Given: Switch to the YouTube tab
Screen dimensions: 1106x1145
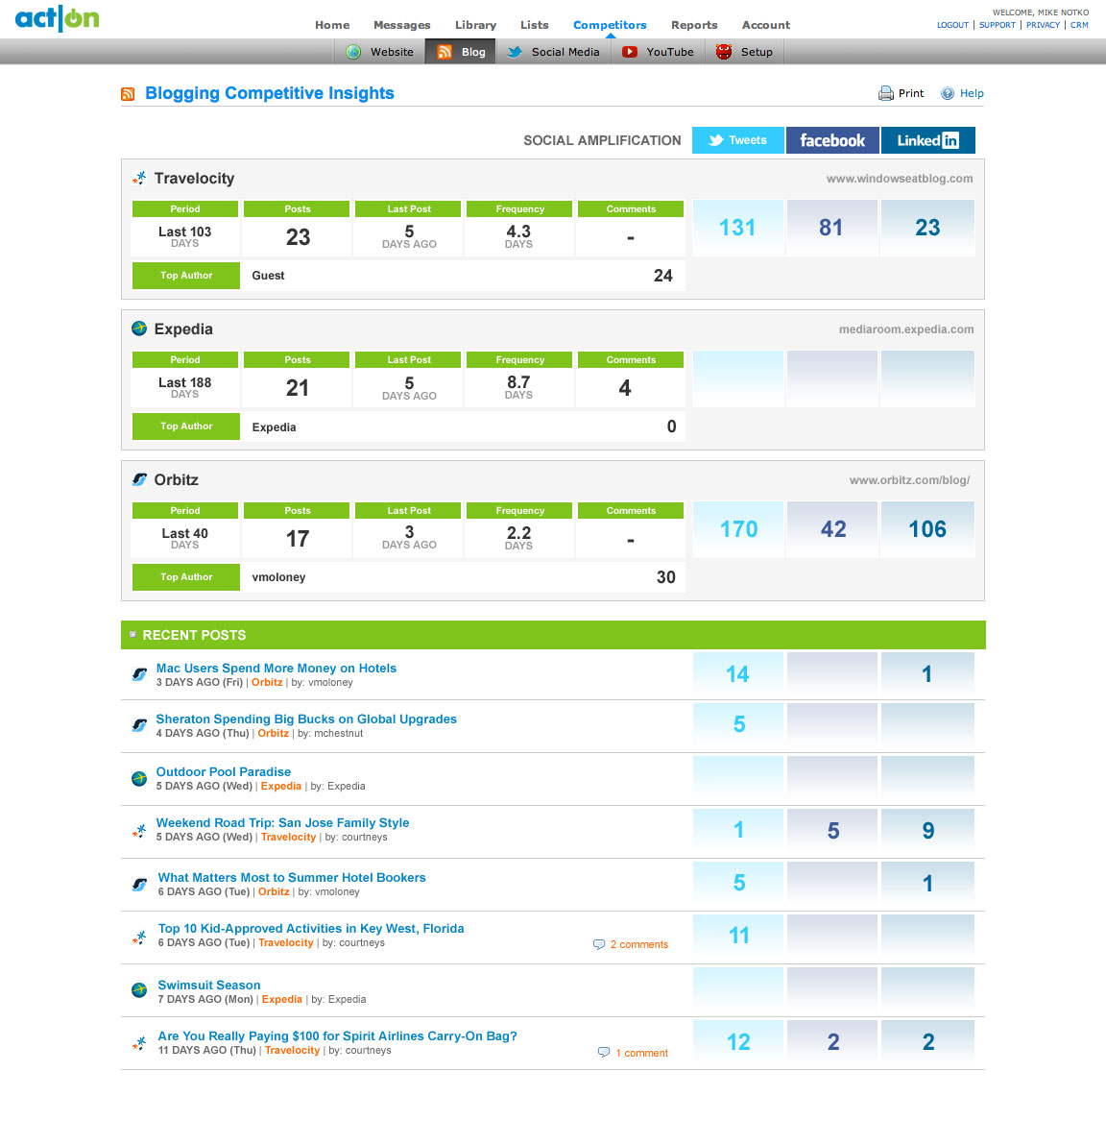Looking at the screenshot, I should click(658, 52).
